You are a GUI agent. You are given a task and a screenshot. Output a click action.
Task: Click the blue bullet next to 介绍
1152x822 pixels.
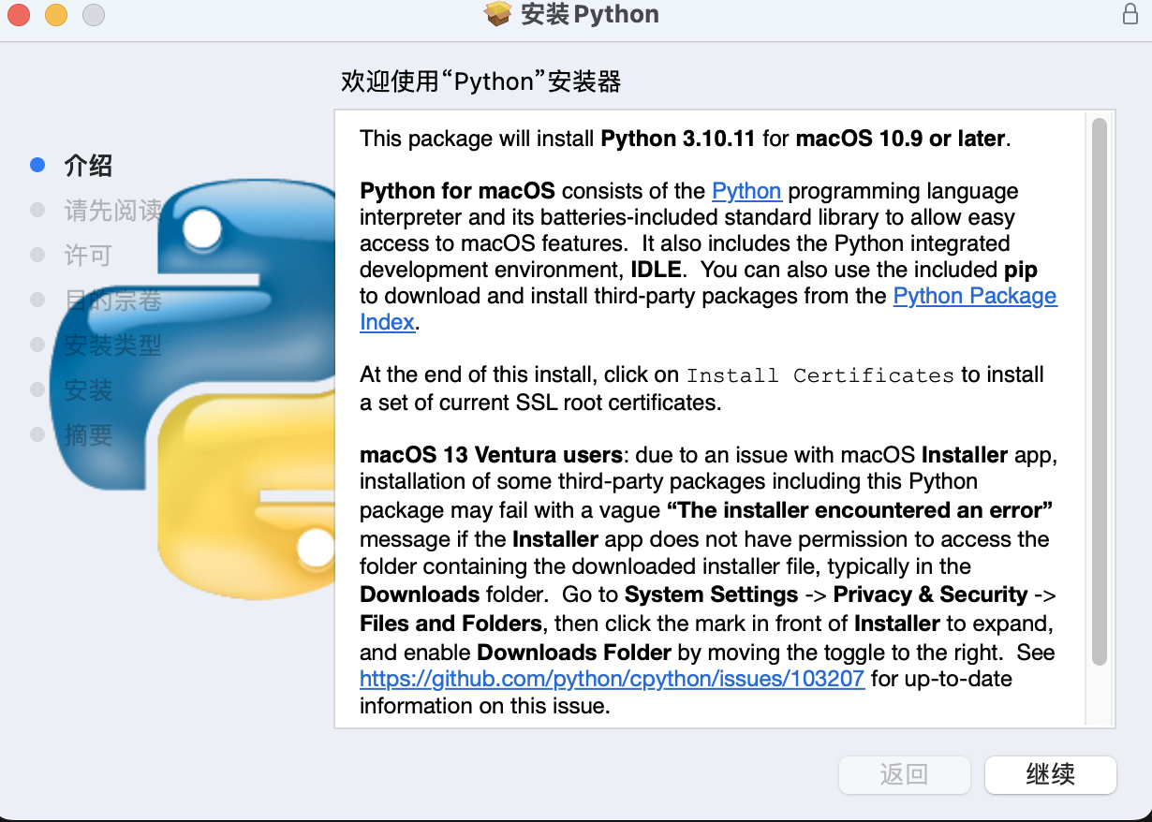[x=37, y=166]
